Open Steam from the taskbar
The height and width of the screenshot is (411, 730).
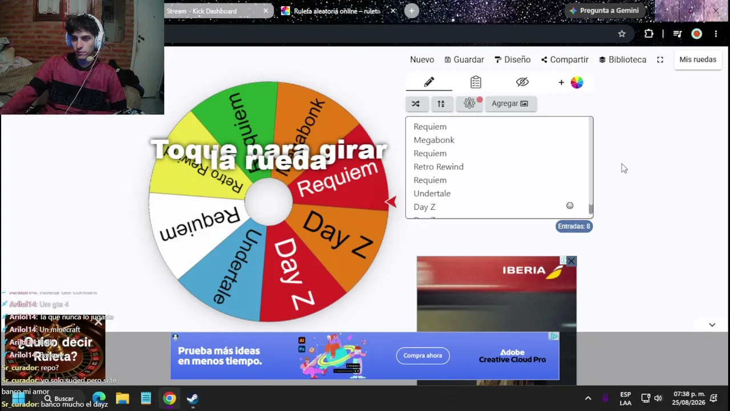coord(193,398)
